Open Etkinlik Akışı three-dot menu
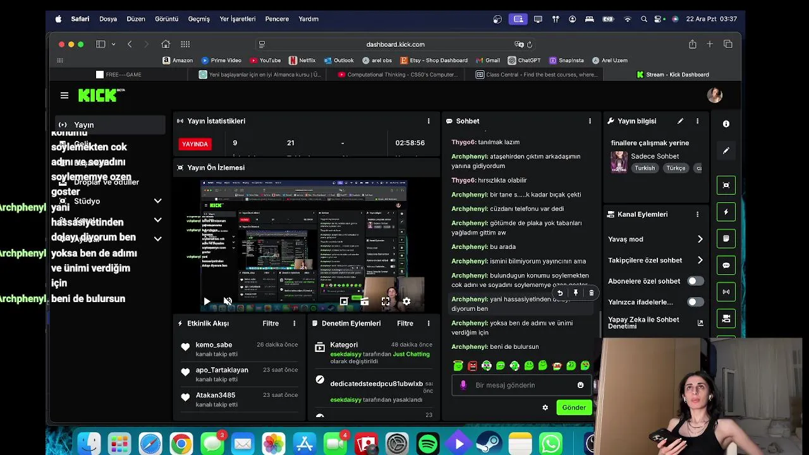The image size is (809, 455). 294,323
